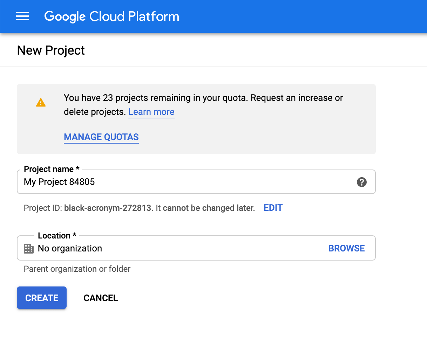Click the New Project page heading
Image resolution: width=427 pixels, height=339 pixels.
click(50, 50)
